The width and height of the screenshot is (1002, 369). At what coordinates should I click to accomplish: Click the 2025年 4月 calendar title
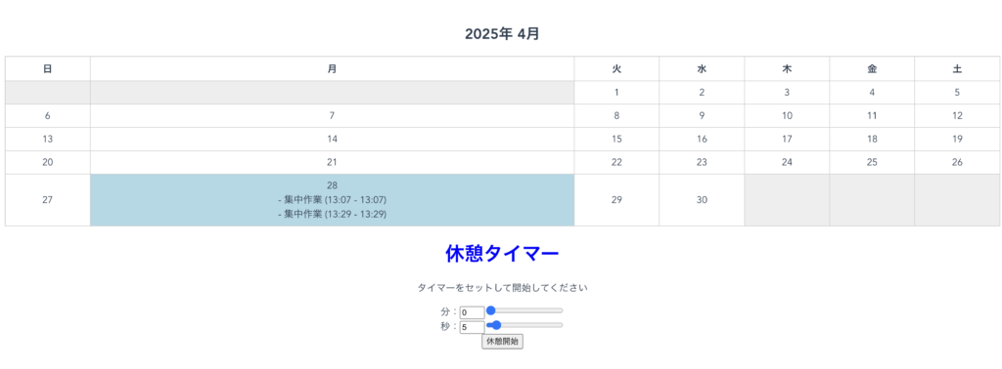502,34
